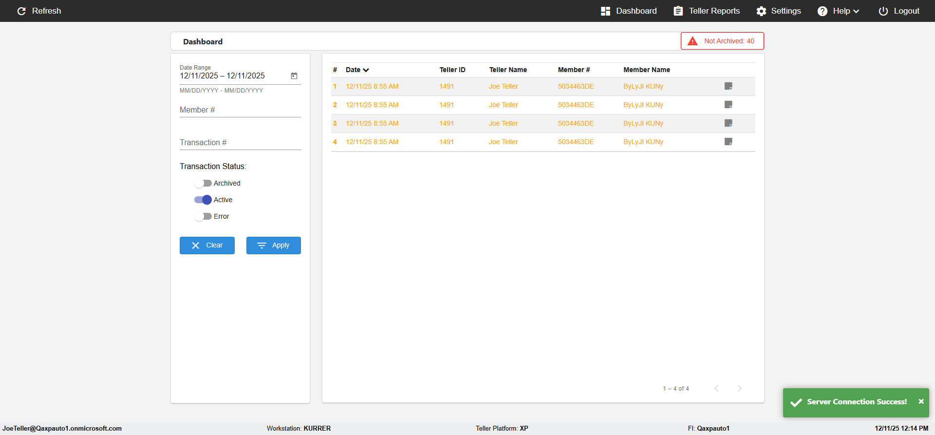
Task: Click the Clear filters button
Action: (207, 246)
